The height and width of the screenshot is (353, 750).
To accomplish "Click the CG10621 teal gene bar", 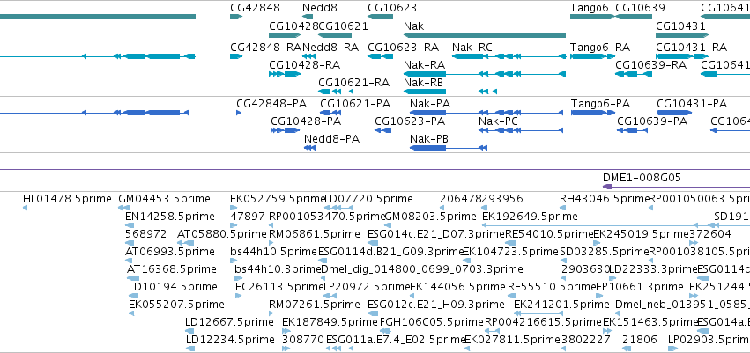I will point(335,35).
